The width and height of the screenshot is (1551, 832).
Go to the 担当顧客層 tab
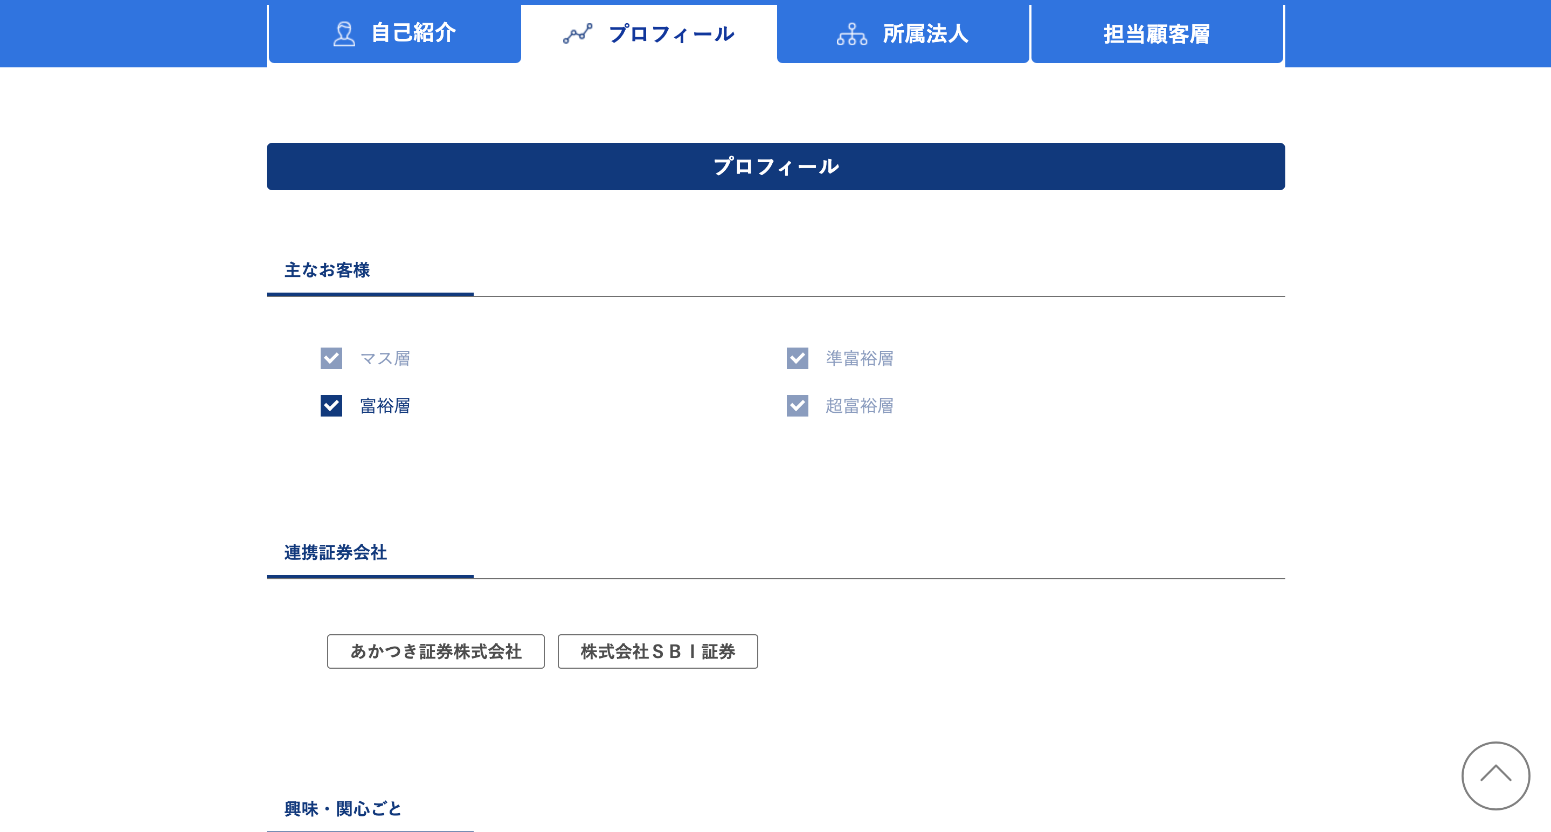[1157, 34]
